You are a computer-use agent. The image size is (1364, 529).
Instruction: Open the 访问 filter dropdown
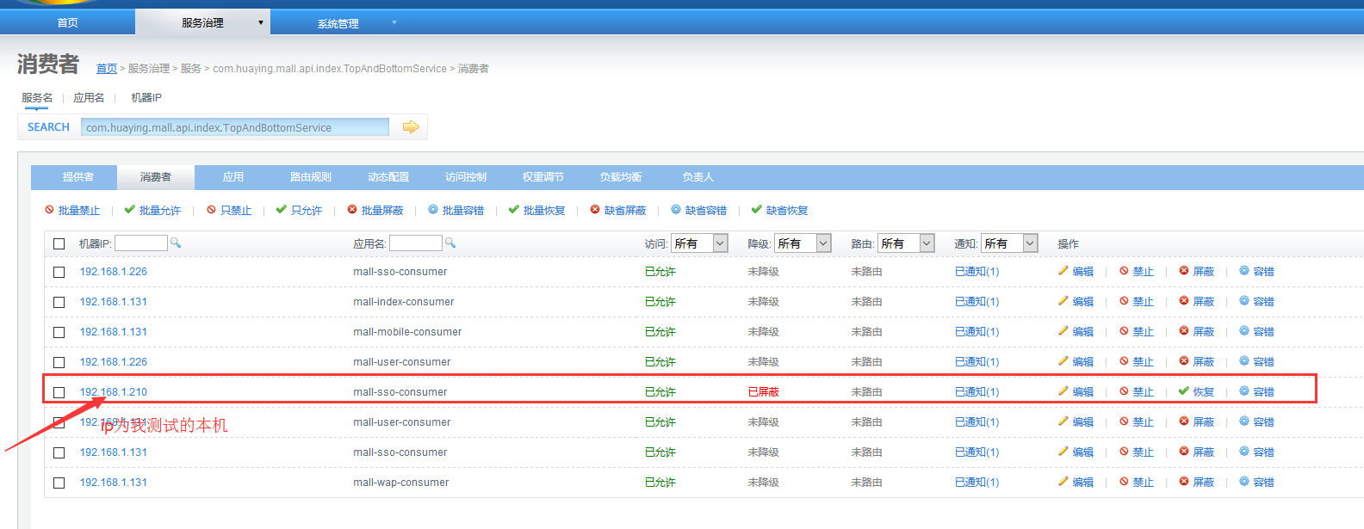(x=699, y=243)
